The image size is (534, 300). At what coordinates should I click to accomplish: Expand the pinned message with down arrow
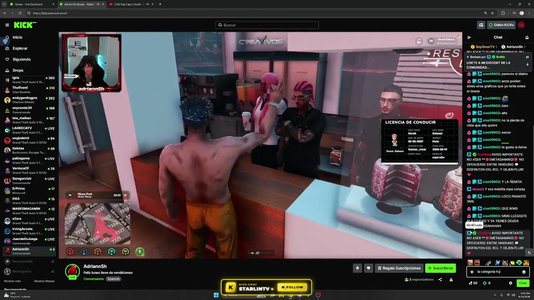(527, 64)
